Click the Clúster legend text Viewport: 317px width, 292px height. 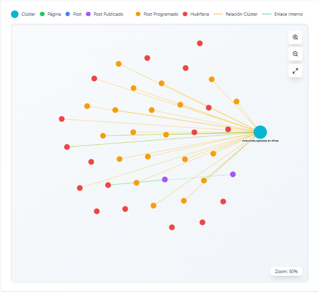click(x=28, y=14)
